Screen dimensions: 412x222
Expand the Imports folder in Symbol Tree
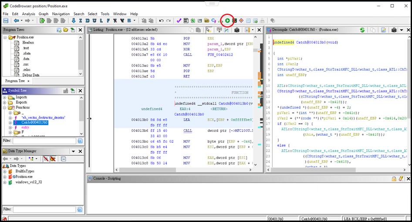pyautogui.click(x=4, y=97)
